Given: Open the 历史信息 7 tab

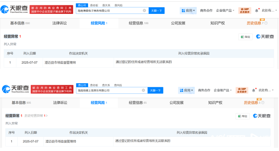Looking at the screenshot, I should (x=255, y=23).
